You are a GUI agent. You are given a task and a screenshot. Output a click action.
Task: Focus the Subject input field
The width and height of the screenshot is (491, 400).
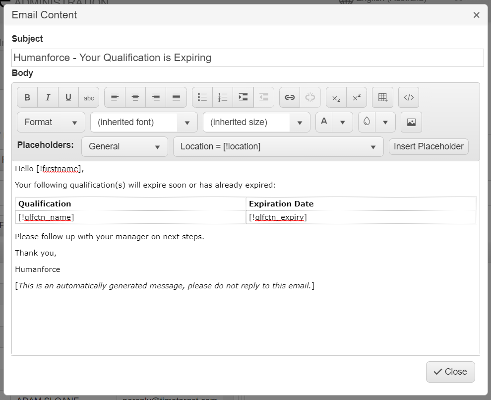(x=247, y=58)
